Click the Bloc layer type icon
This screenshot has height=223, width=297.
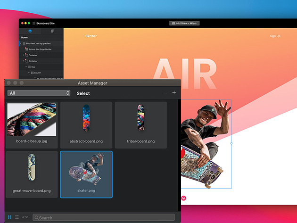click(24, 43)
